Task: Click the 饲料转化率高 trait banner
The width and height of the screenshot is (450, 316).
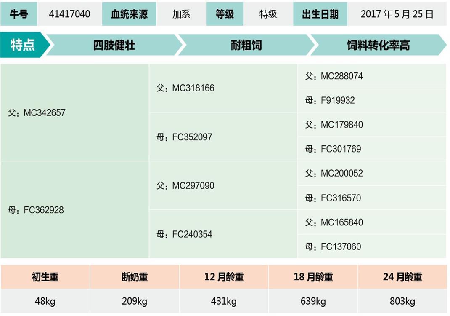Action: pyautogui.click(x=378, y=45)
